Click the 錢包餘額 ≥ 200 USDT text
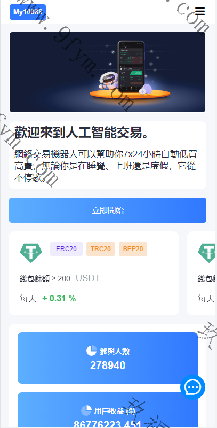217x428 pixels. click(60, 278)
